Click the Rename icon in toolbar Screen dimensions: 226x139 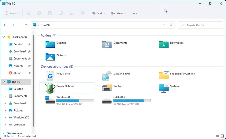coord(61,13)
